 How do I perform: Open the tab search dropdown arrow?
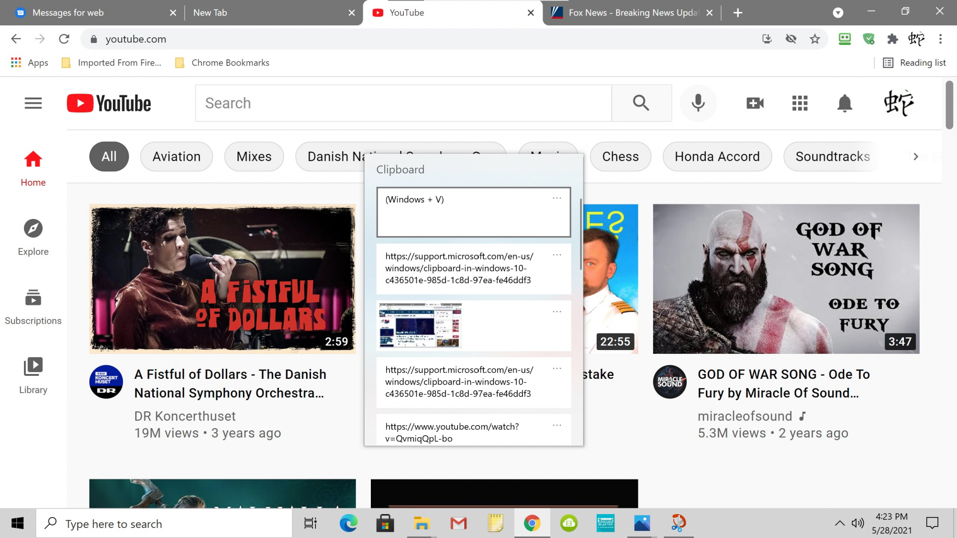coord(838,13)
